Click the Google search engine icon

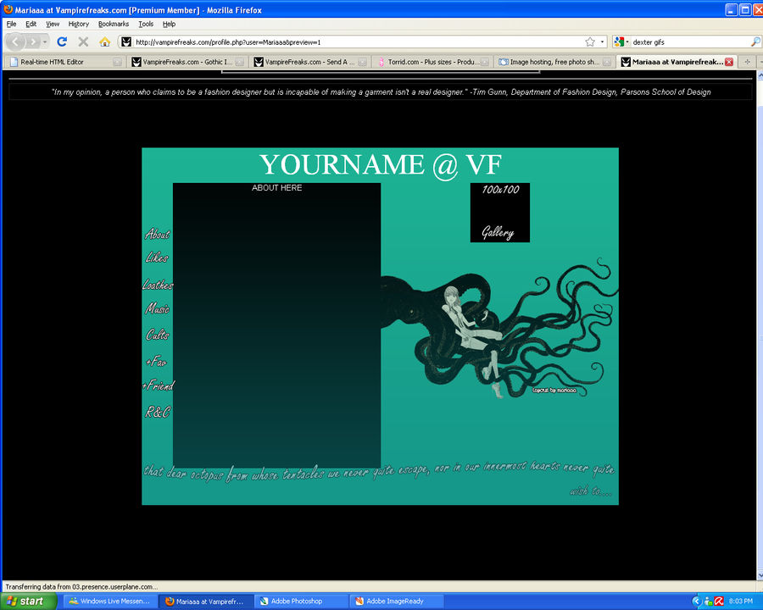coord(619,42)
